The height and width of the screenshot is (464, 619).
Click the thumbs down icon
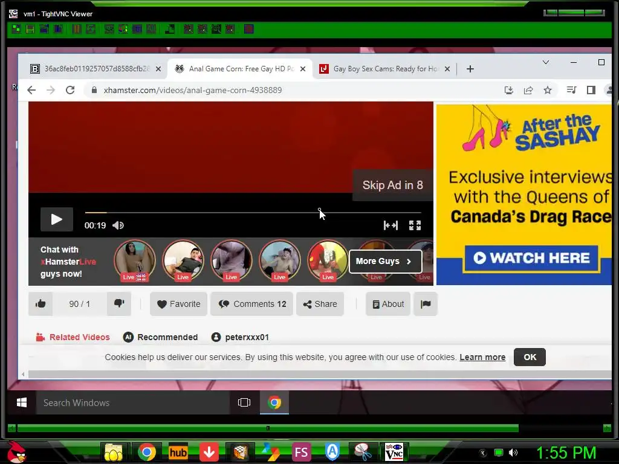click(x=119, y=304)
